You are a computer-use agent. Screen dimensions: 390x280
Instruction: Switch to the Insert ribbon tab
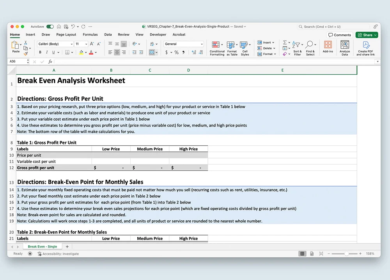coord(30,35)
